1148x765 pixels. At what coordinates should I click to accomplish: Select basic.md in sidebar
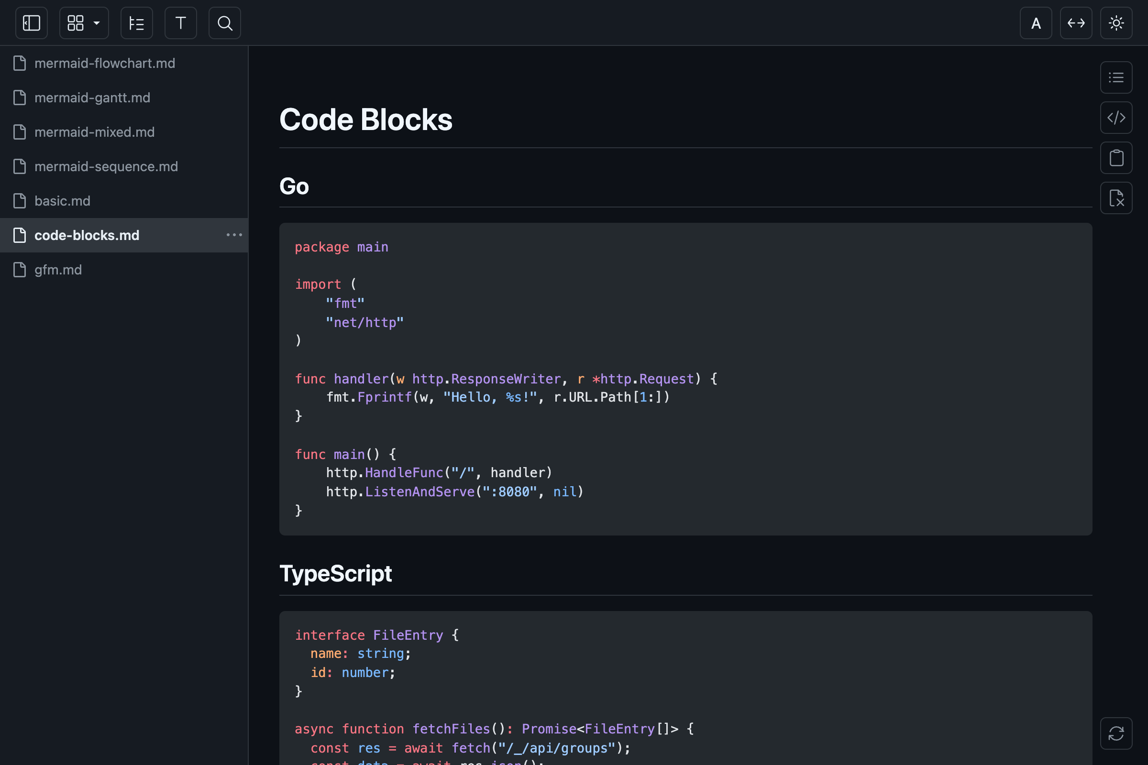124,201
